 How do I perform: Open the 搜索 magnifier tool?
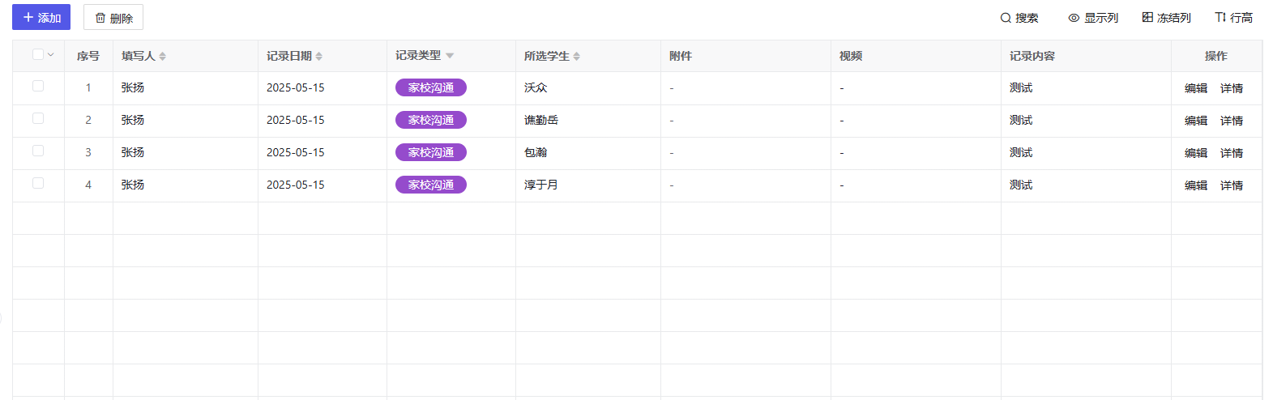tap(1019, 18)
